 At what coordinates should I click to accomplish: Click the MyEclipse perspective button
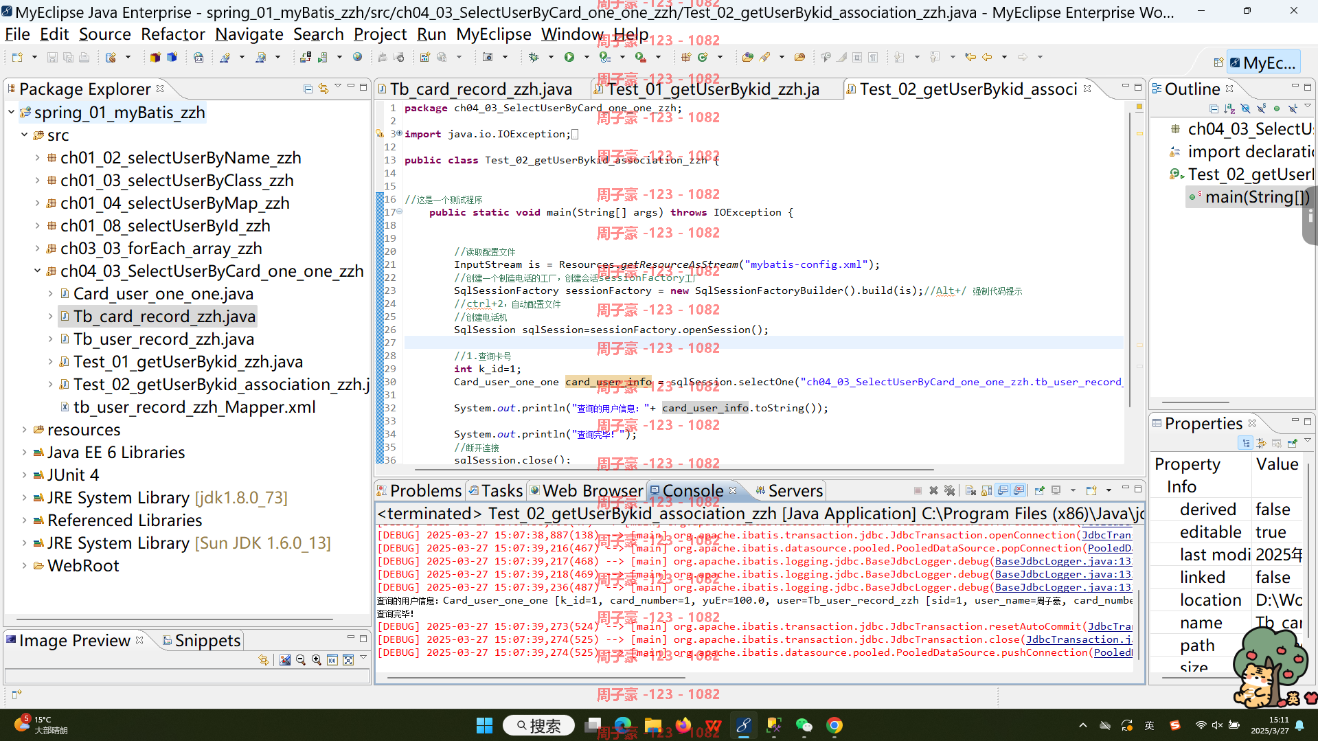[x=1263, y=62]
